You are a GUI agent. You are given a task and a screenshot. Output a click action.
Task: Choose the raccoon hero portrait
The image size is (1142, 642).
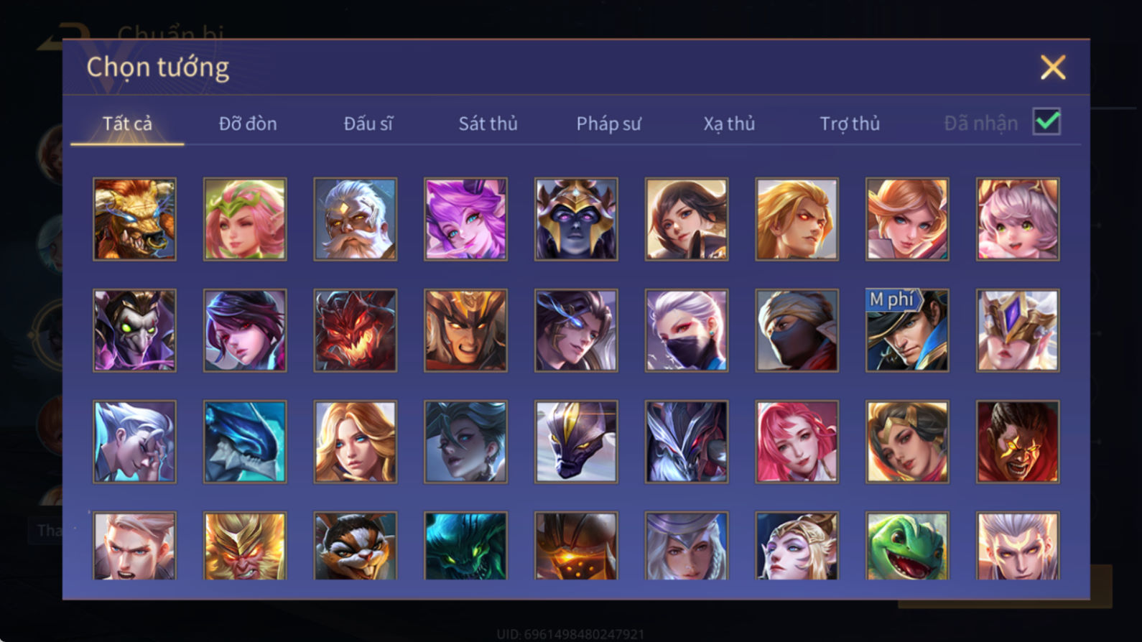pos(356,546)
